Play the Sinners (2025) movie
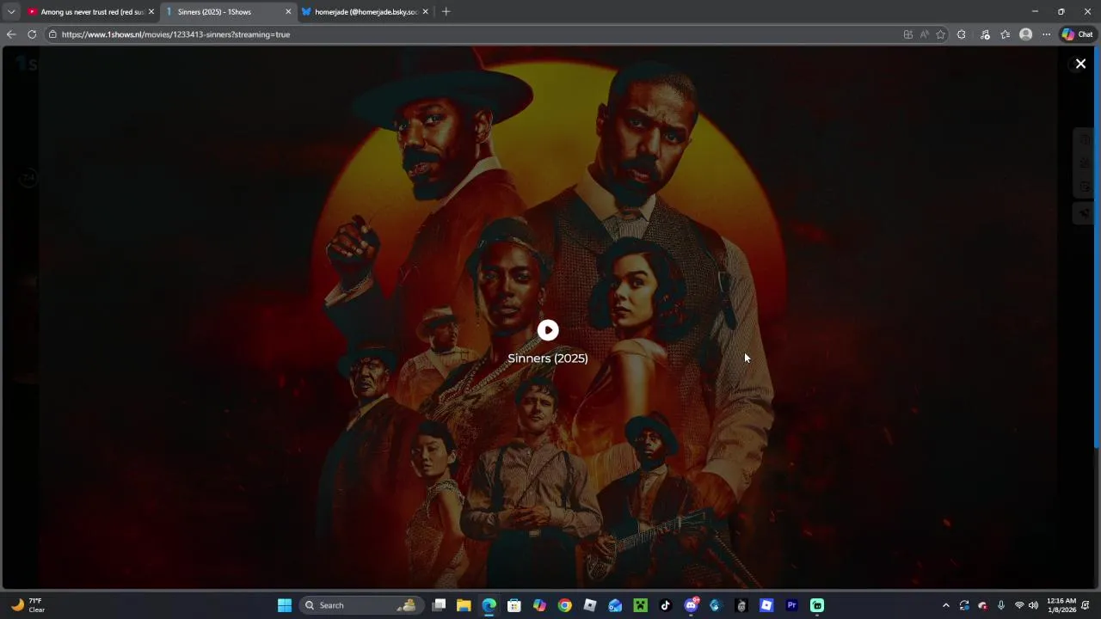 [x=548, y=330]
